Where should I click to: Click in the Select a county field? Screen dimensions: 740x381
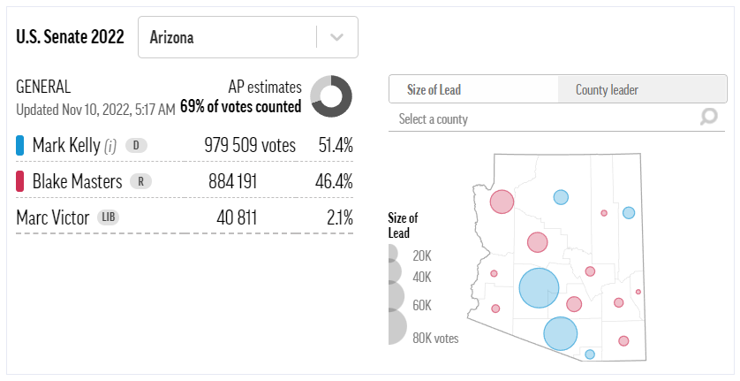tap(539, 118)
